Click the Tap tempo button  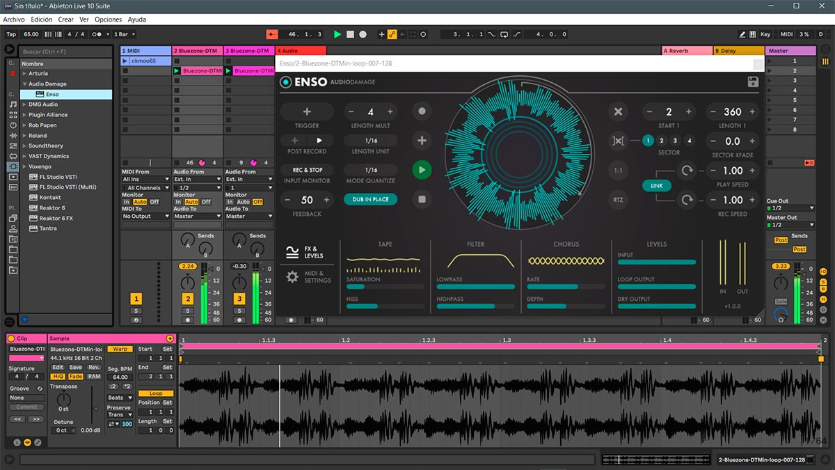click(11, 34)
